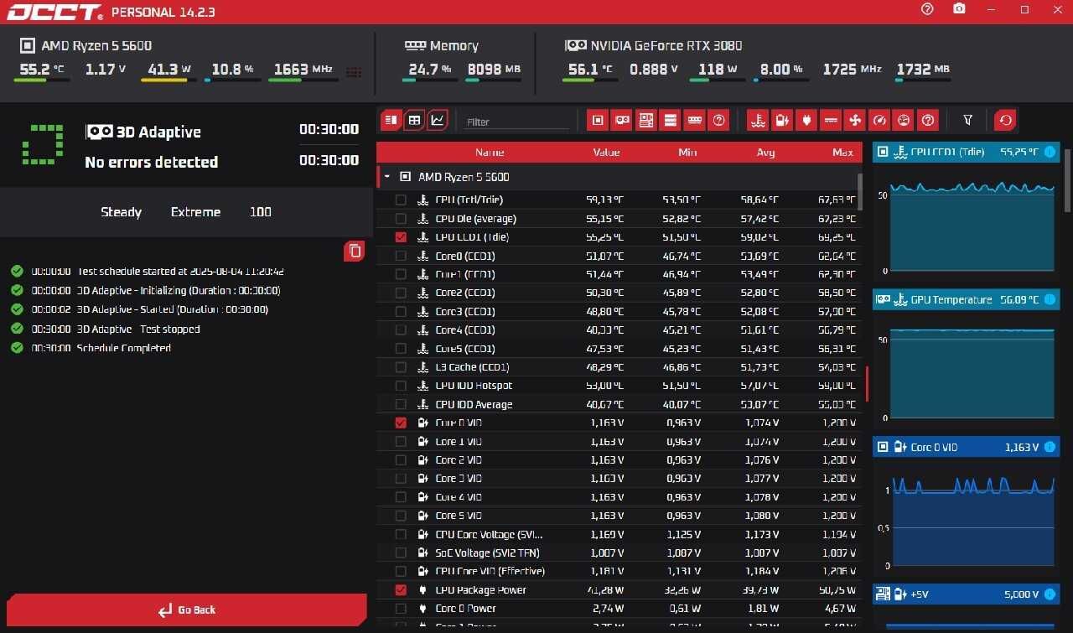Toggle other sensor types question-mark icon
1073x633 pixels.
(928, 121)
